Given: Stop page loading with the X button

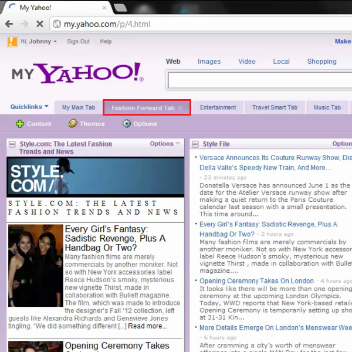Looking at the screenshot, I should 40,24.
